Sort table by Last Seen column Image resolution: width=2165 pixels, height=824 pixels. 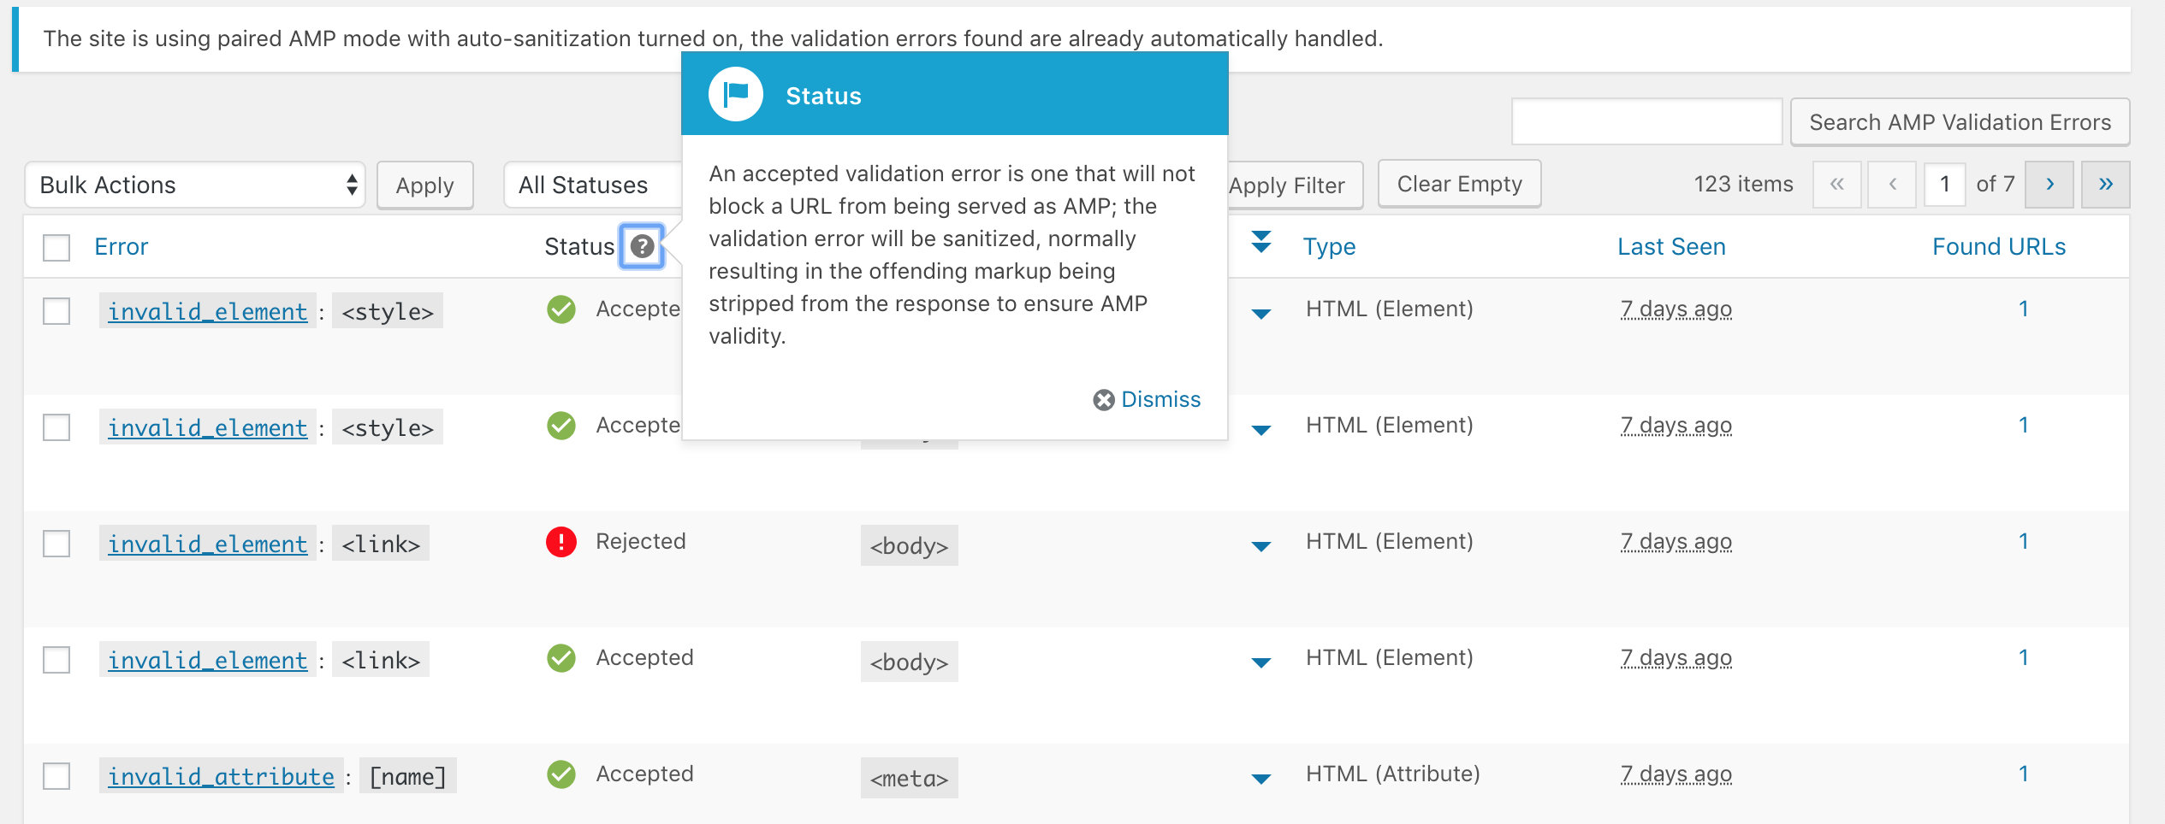click(1671, 247)
